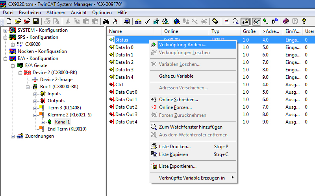Image resolution: width=315 pixels, height=196 pixels.
Task: Choose Liste Exportieren... in context menu
Action: point(193,166)
